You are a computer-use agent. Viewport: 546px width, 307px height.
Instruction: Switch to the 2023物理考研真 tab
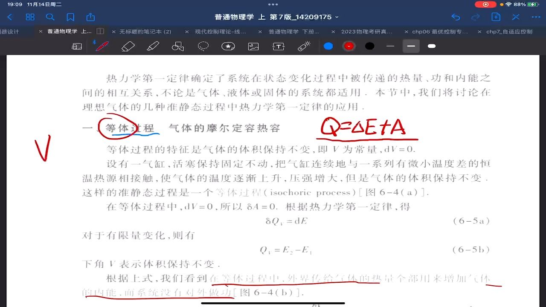(367, 32)
